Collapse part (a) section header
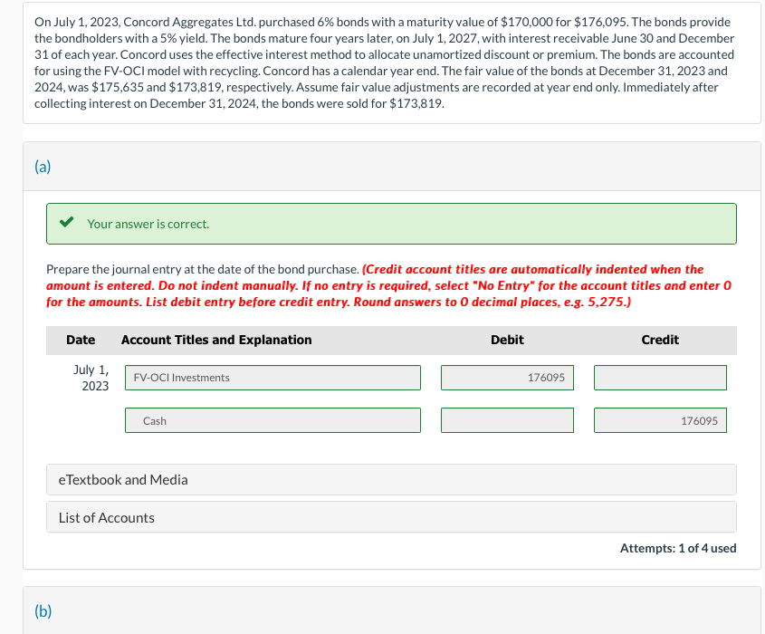The width and height of the screenshot is (765, 634). (43, 166)
